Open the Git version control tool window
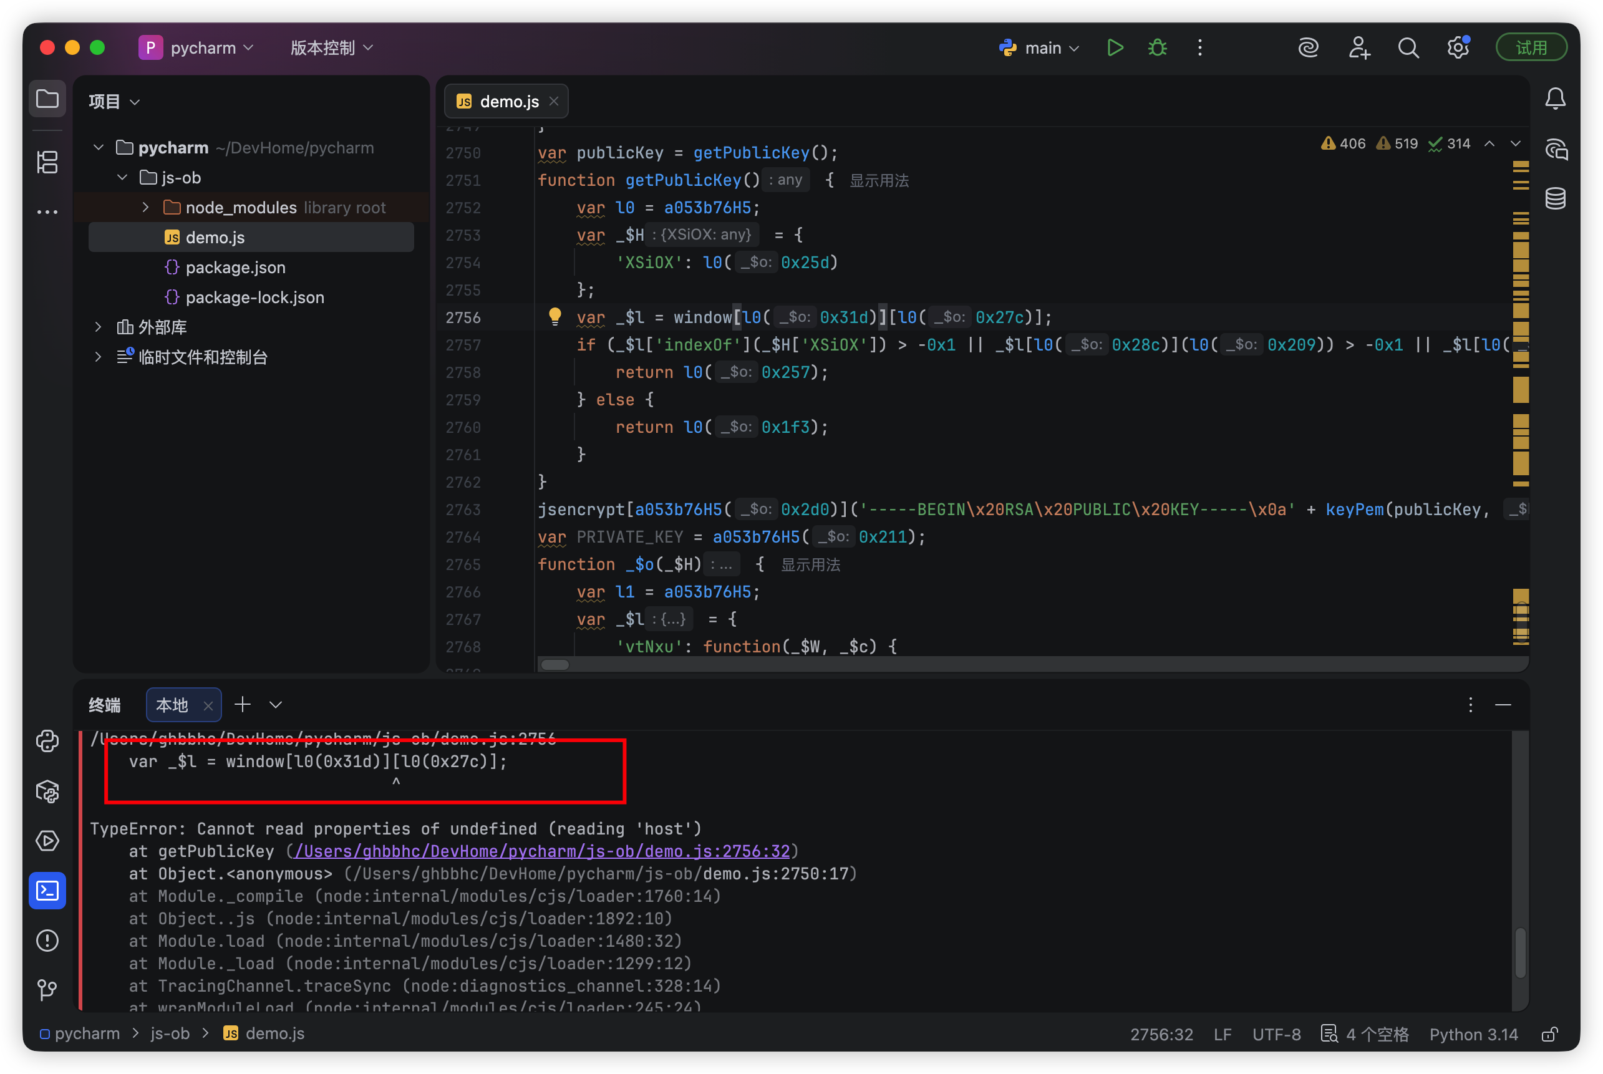Image resolution: width=1603 pixels, height=1074 pixels. coord(47,990)
